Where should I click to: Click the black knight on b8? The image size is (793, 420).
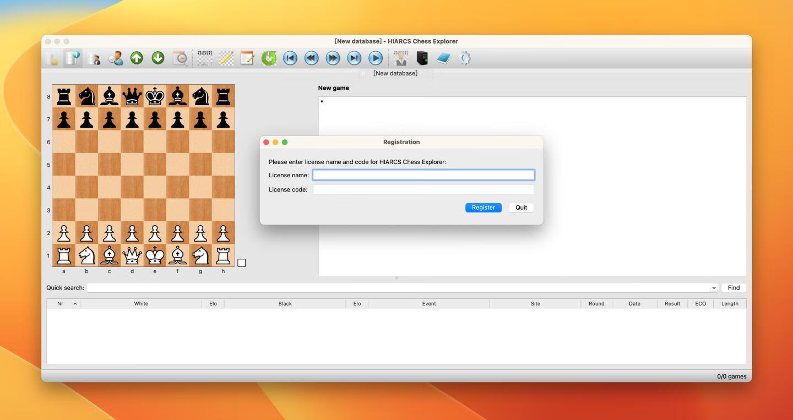tap(86, 96)
